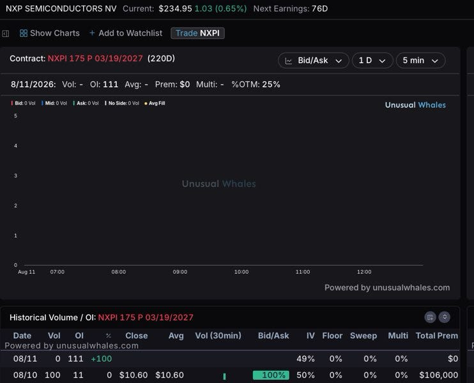Click the plus icon beside Add to Watchlist
This screenshot has width=474, height=383.
[92, 33]
